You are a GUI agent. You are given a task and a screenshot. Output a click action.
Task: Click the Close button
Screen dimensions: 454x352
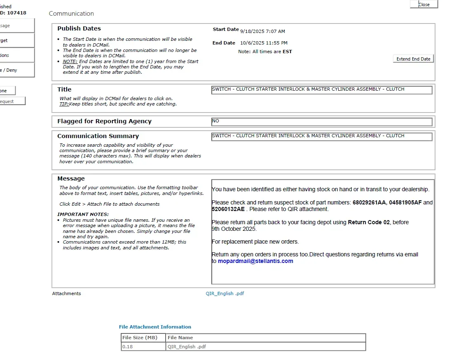424,5
